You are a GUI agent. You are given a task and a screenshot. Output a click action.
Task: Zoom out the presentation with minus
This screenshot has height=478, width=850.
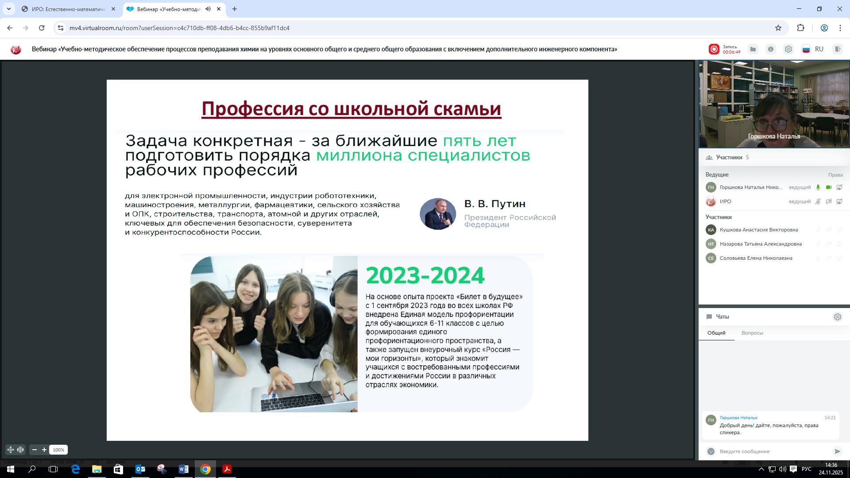click(x=35, y=450)
